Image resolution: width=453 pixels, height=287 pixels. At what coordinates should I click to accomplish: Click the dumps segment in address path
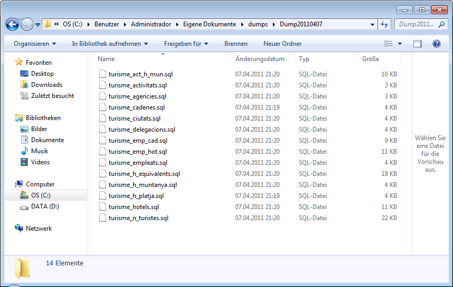click(x=258, y=24)
